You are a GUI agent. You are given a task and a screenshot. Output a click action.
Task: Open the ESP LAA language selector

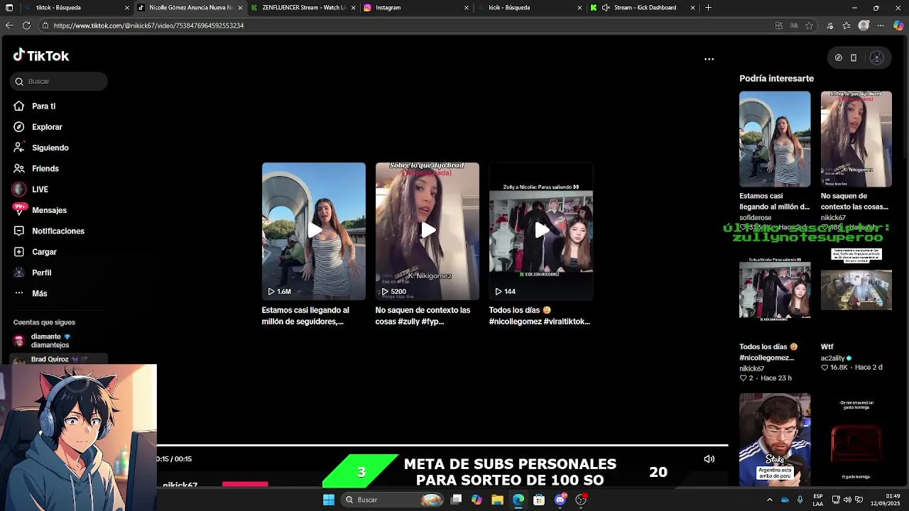[x=818, y=500]
